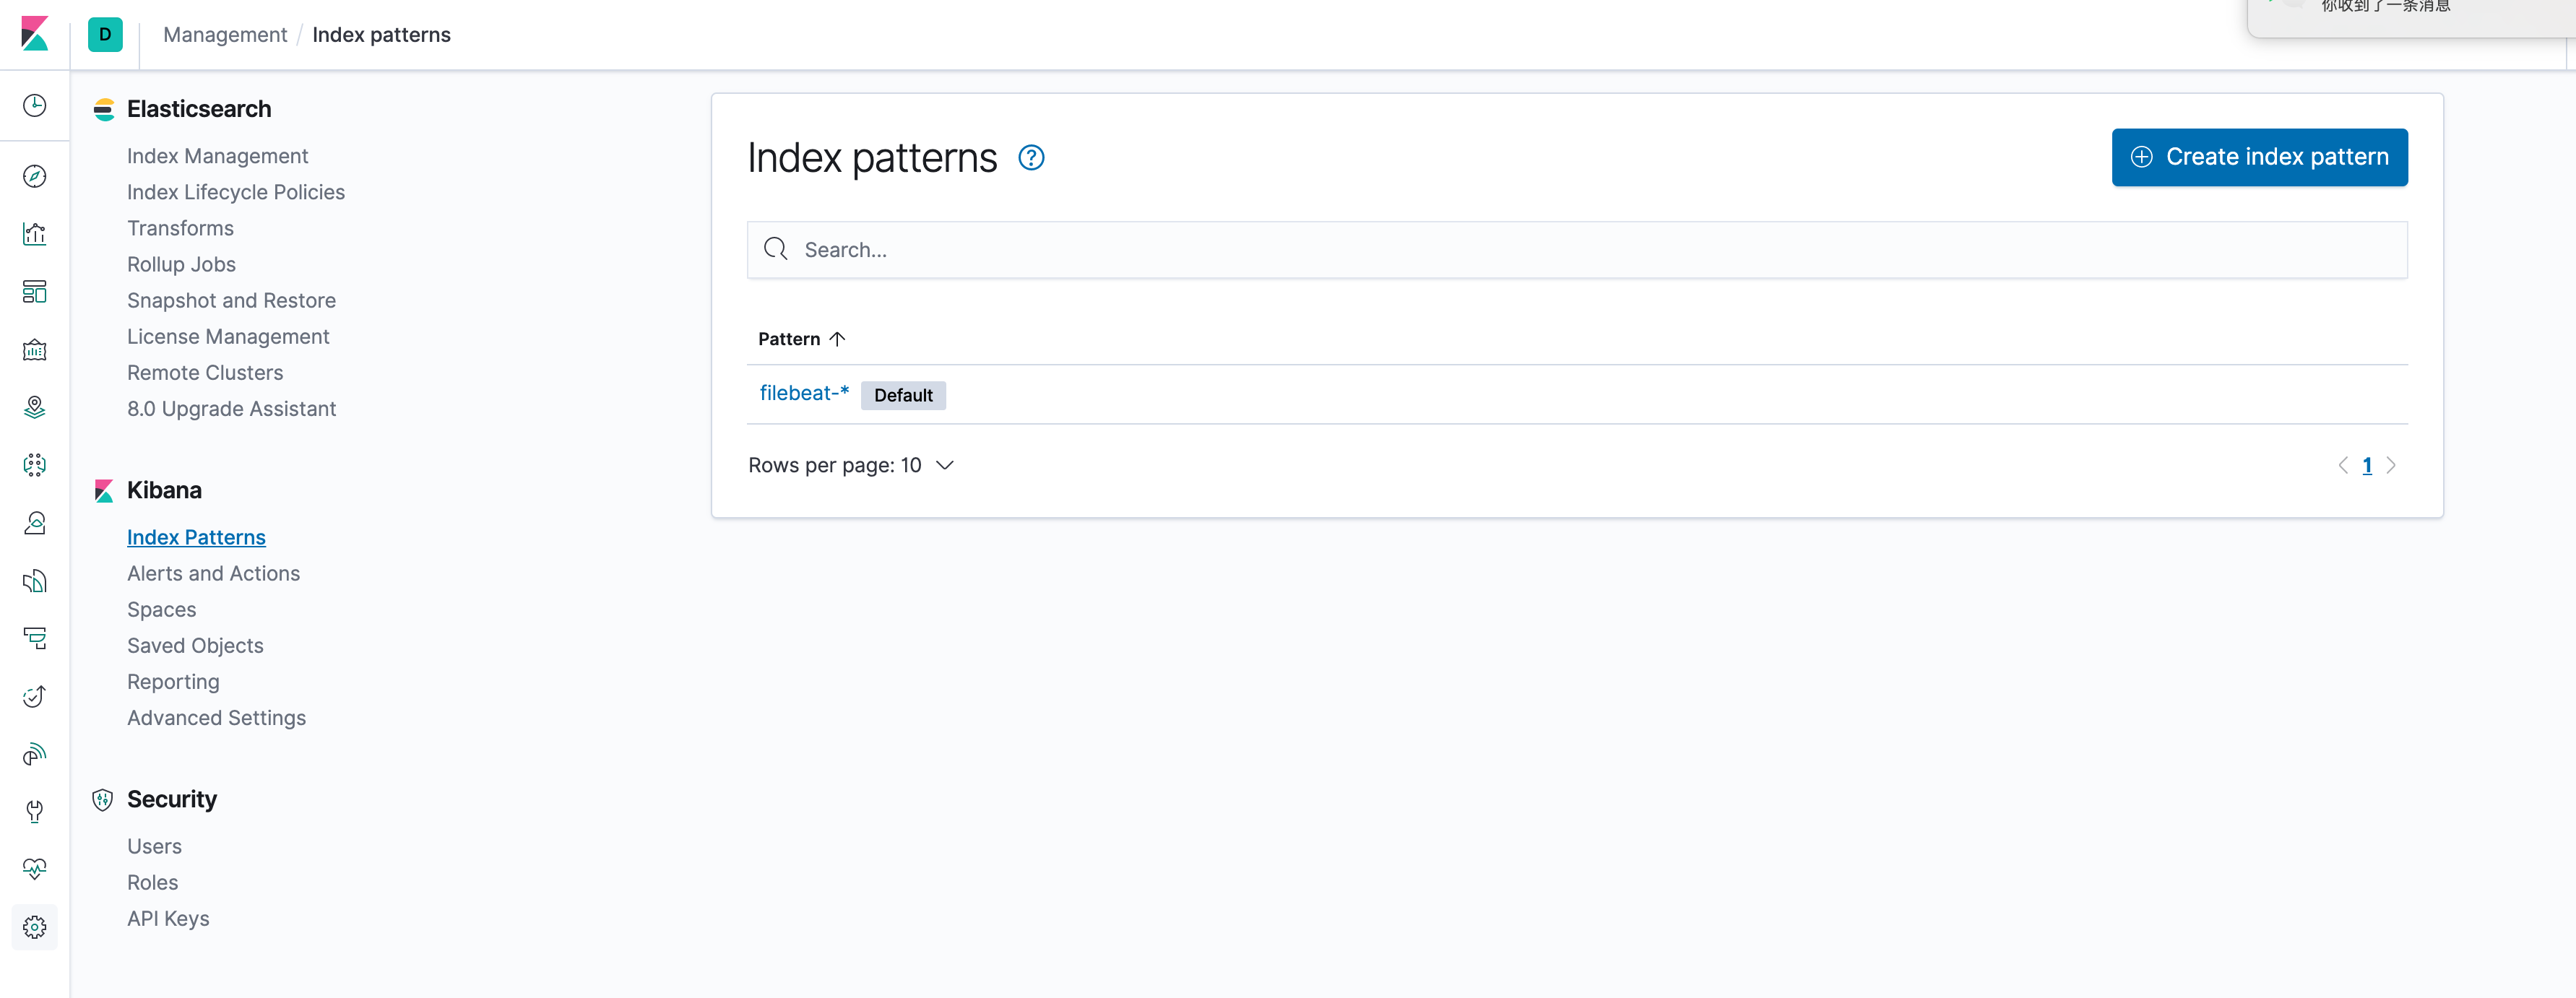Go to previous page chevron
This screenshot has width=2576, height=998.
2343,465
